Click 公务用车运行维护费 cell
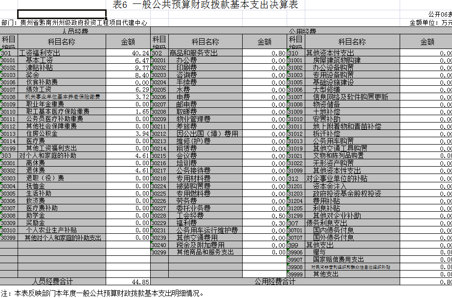The width and height of the screenshot is (452, 298). [205, 230]
